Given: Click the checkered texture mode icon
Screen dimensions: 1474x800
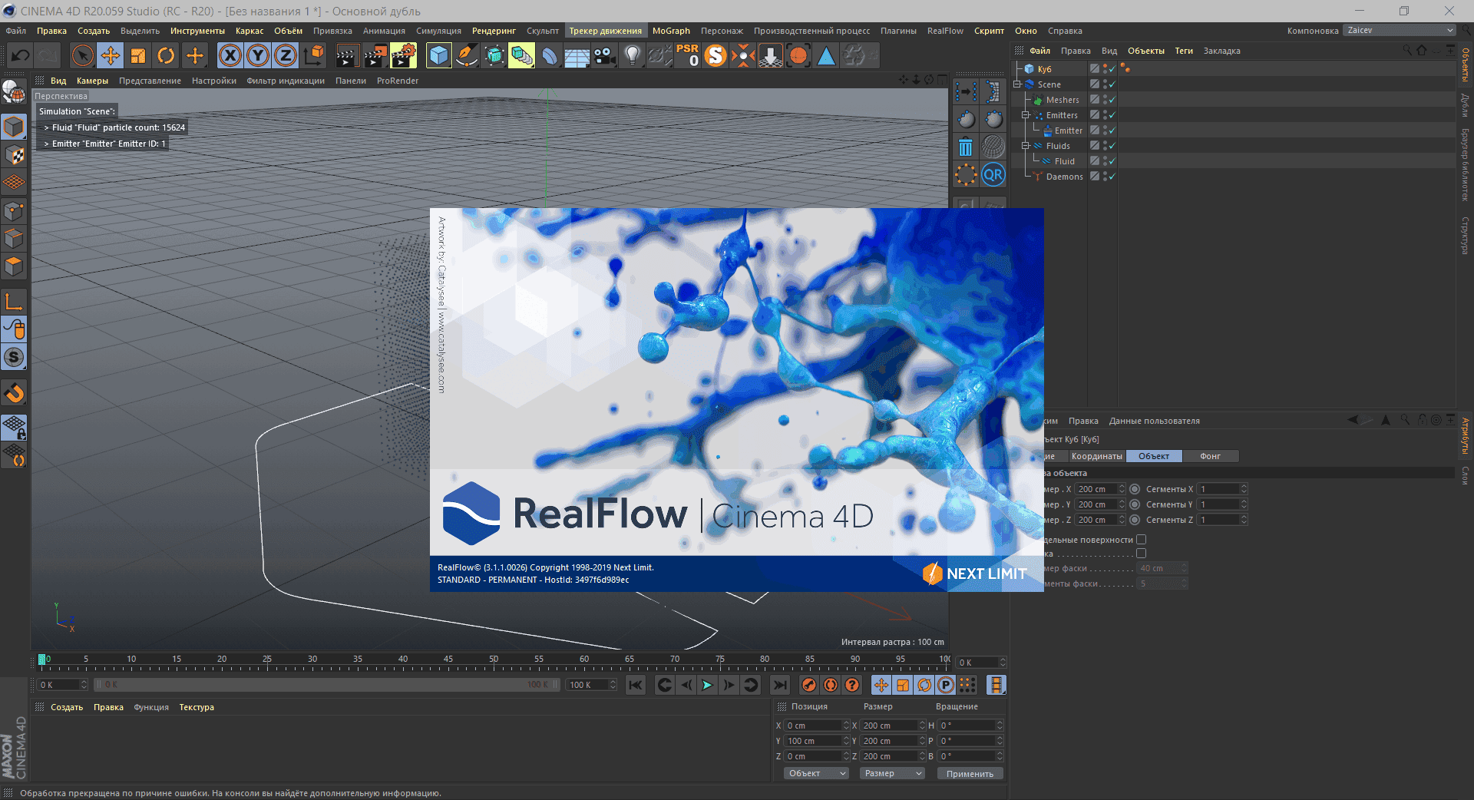Looking at the screenshot, I should pyautogui.click(x=14, y=154).
